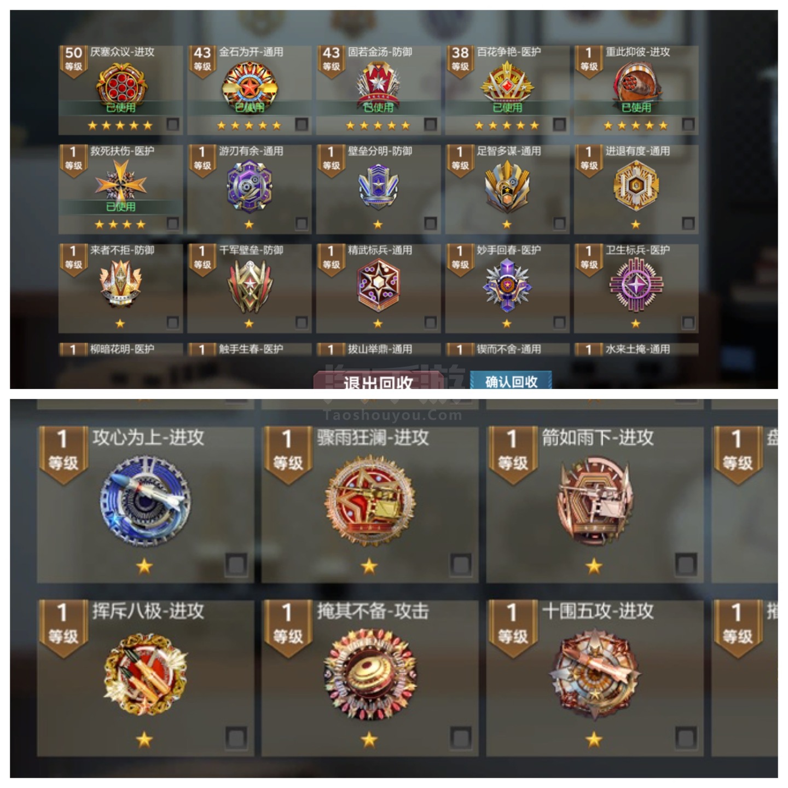Enable the checkbox for 进退有度-通用 medal
This screenshot has height=788, width=788.
click(x=688, y=223)
